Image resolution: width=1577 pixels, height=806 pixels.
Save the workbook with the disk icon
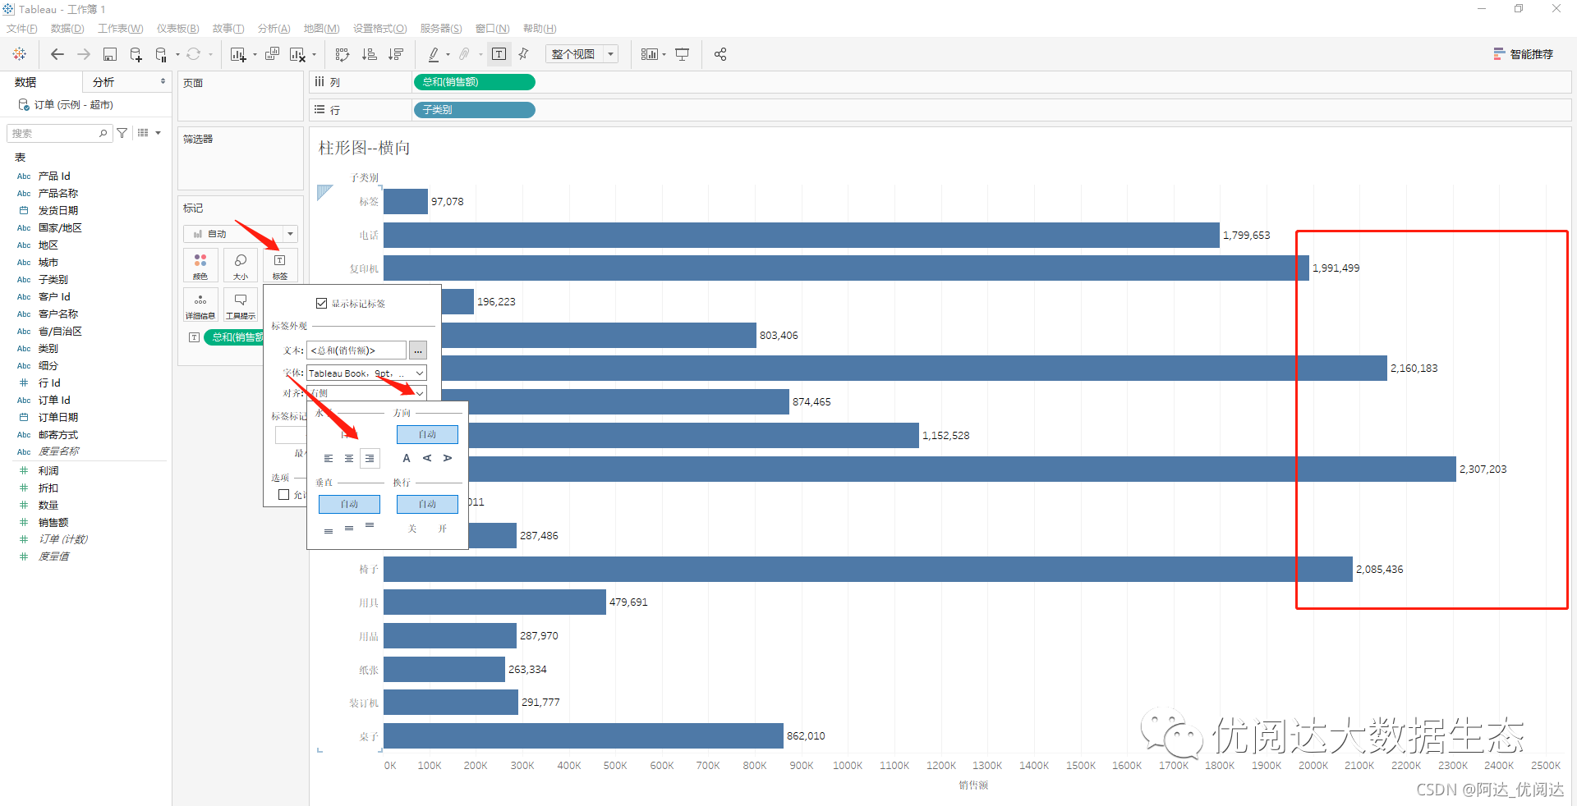[110, 54]
